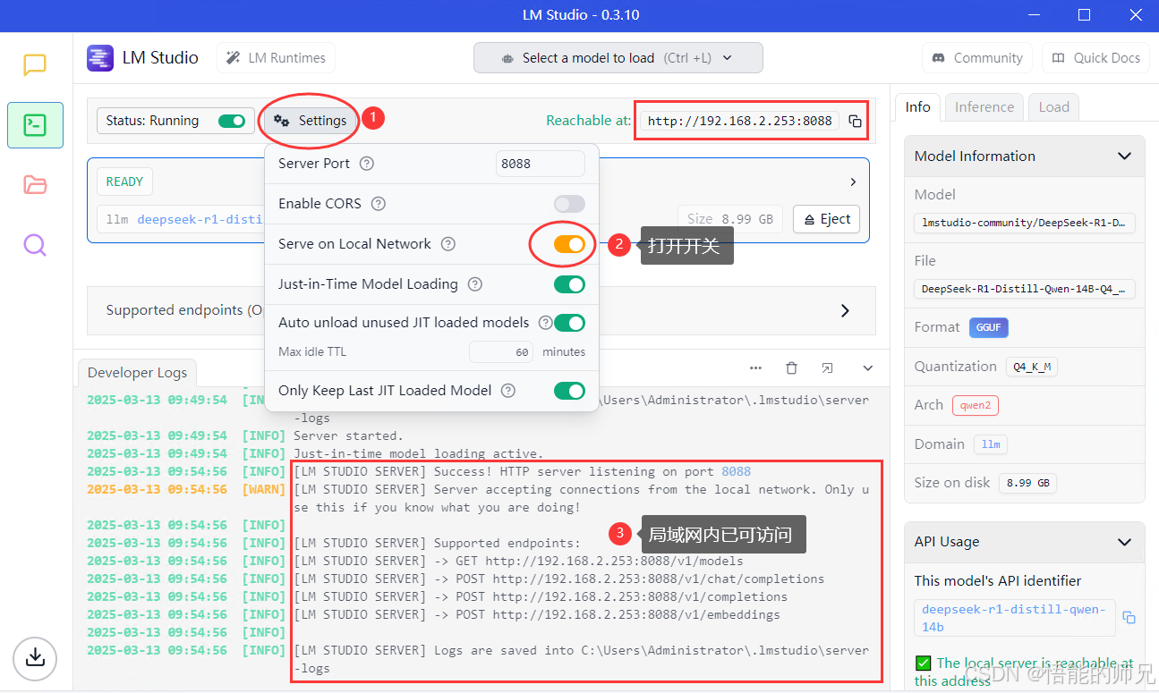1159x693 pixels.
Task: Toggle the Status: Running server switch
Action: pyautogui.click(x=232, y=121)
